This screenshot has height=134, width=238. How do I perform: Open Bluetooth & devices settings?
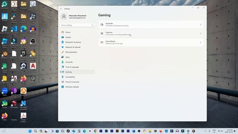coord(78,42)
